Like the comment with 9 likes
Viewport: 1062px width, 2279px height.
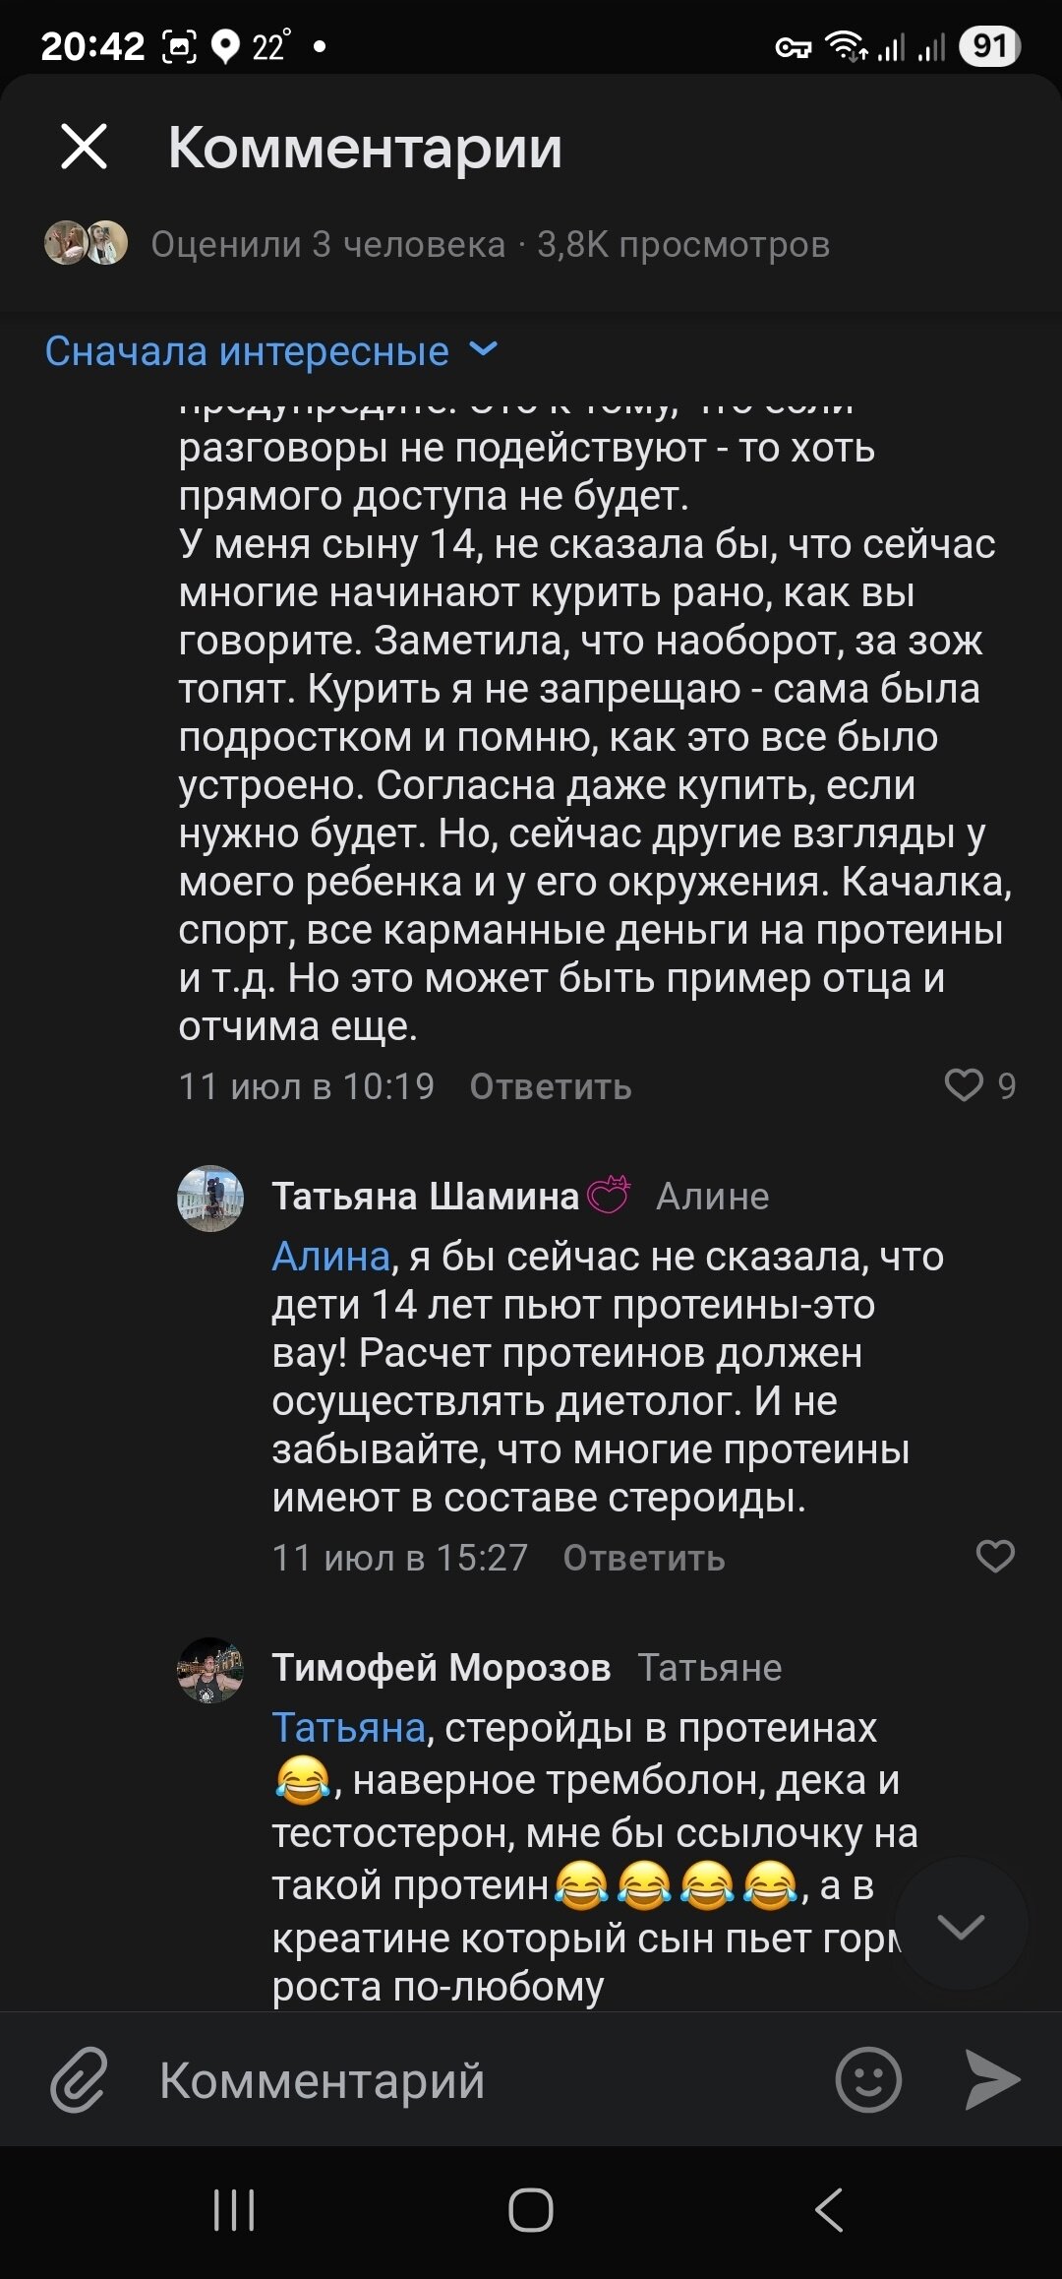964,1084
